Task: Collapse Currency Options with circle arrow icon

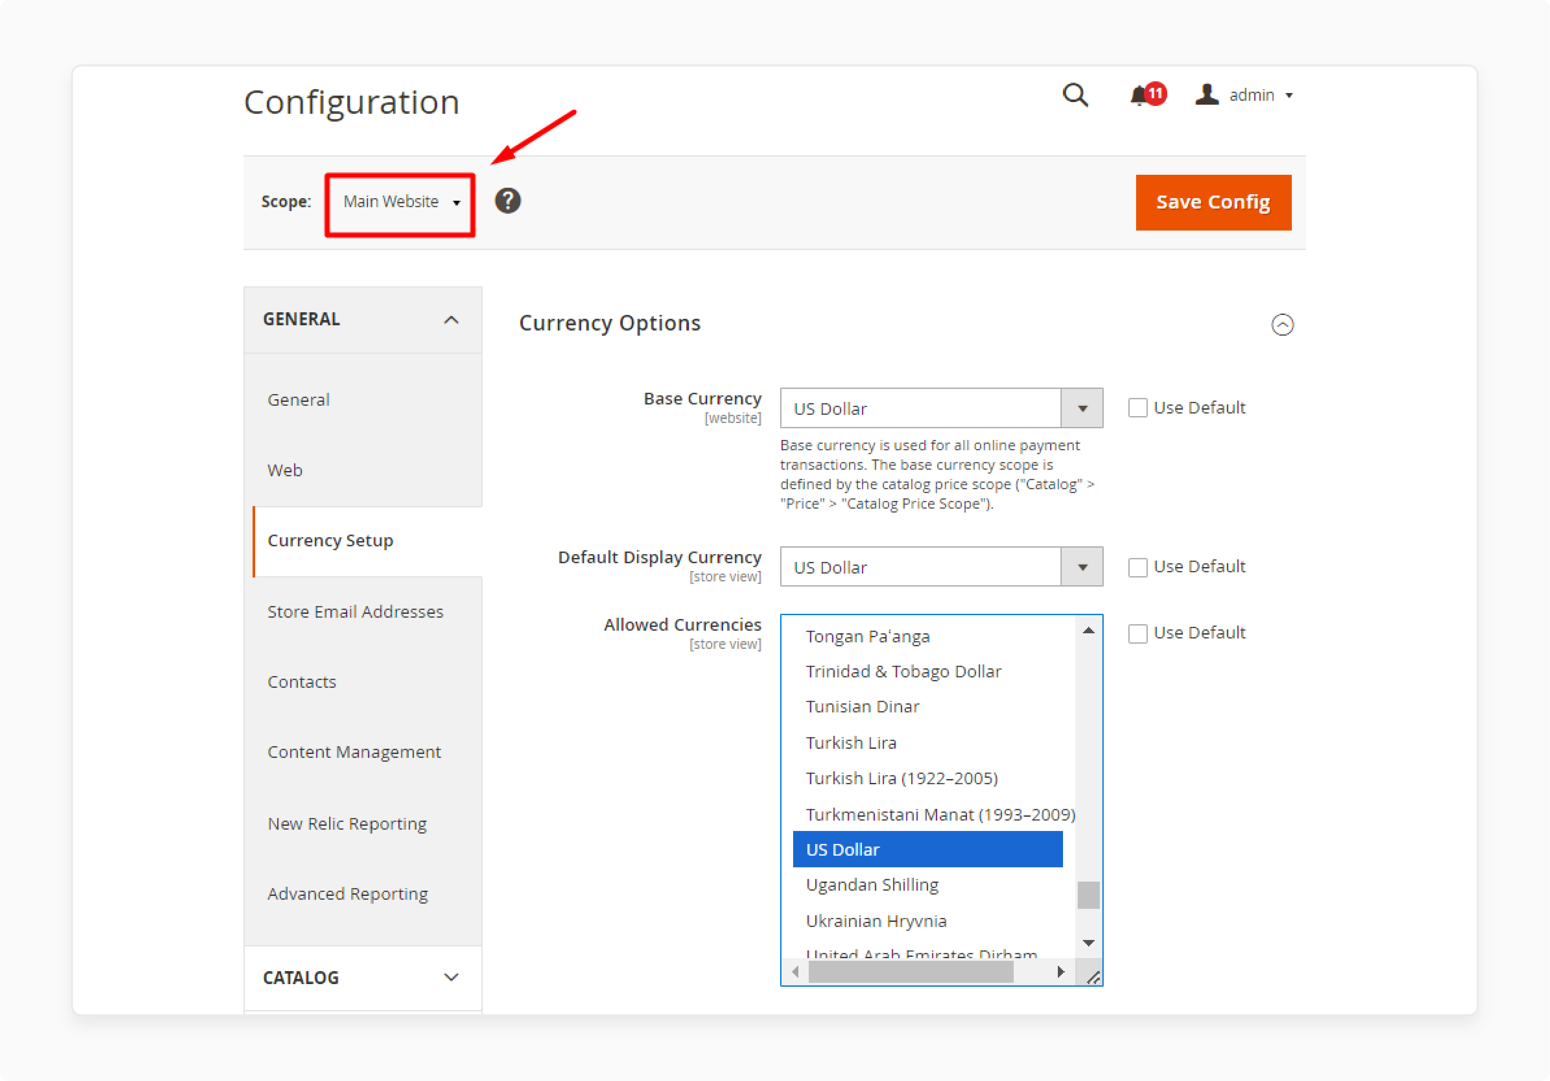Action: point(1282,325)
